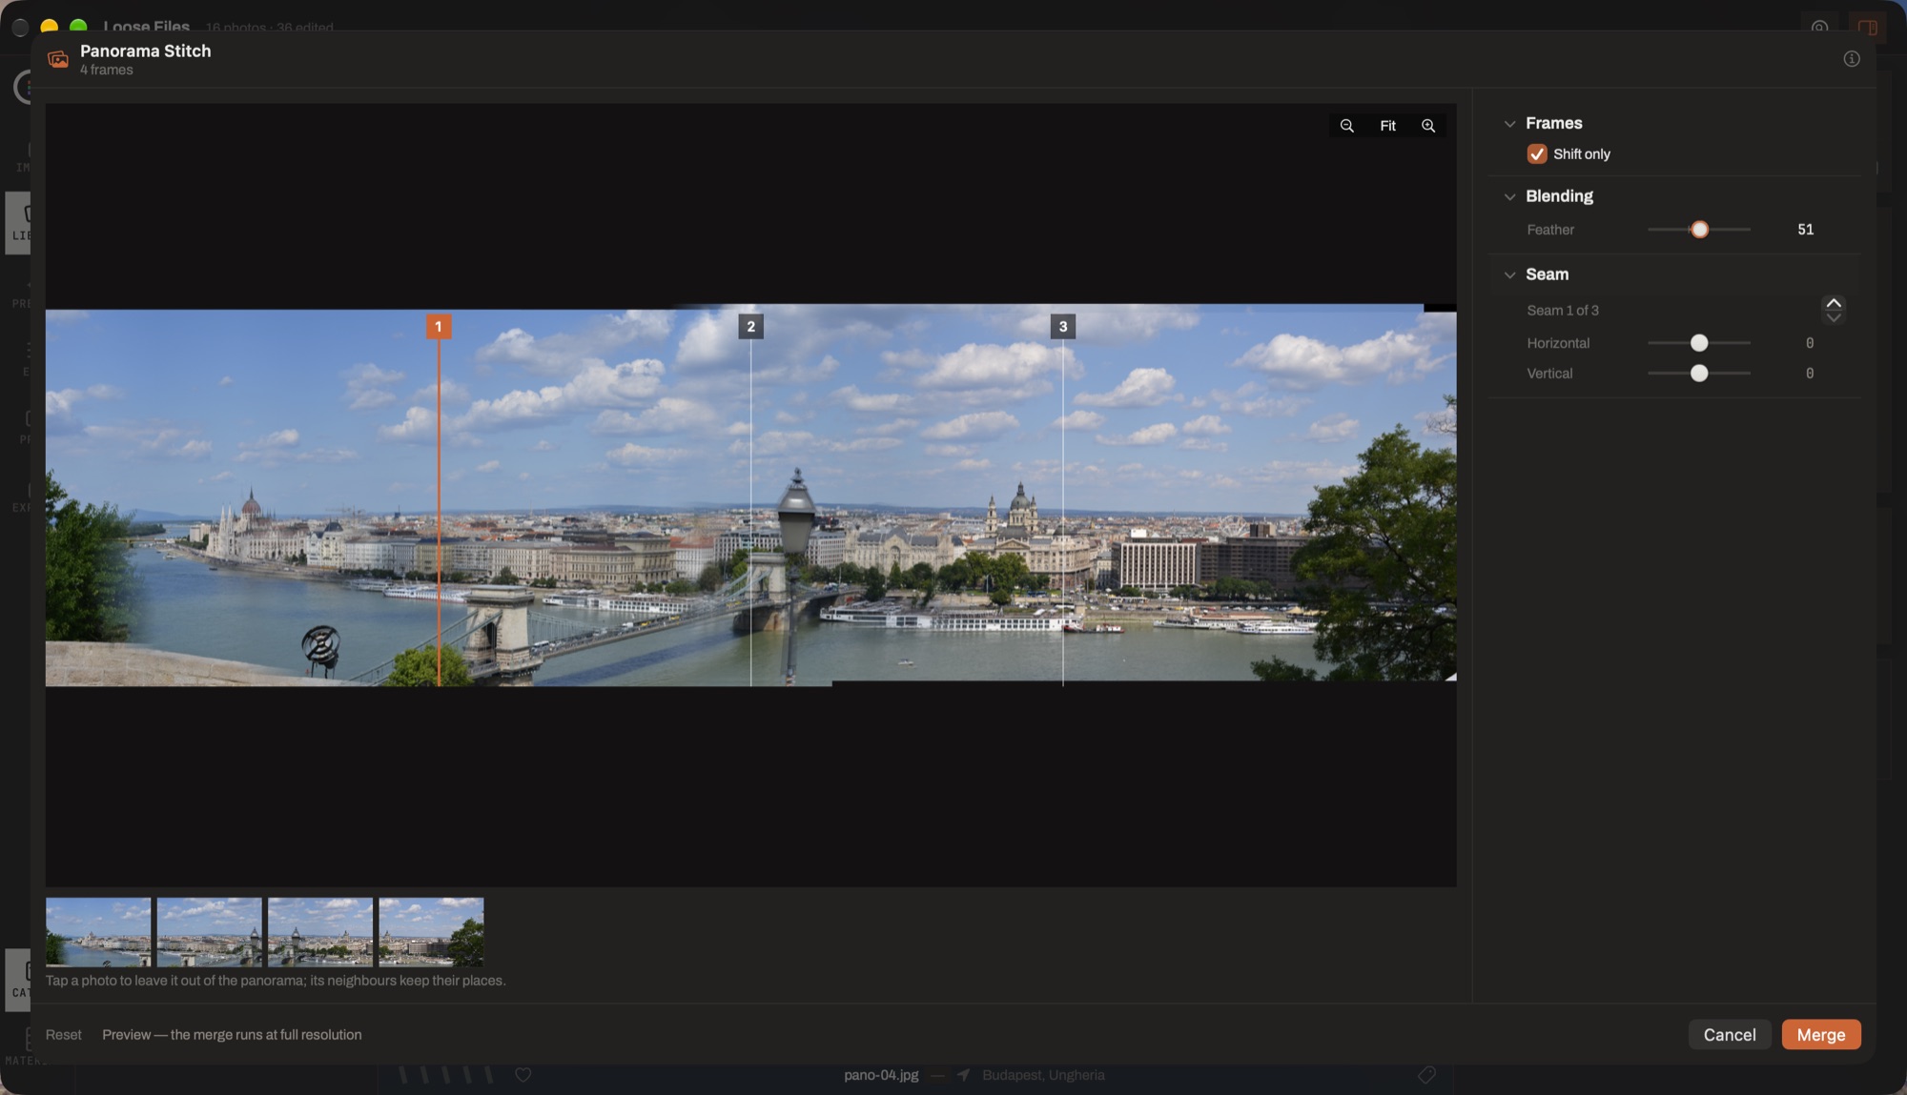Merge the panorama frames
1907x1095 pixels.
coord(1820,1035)
